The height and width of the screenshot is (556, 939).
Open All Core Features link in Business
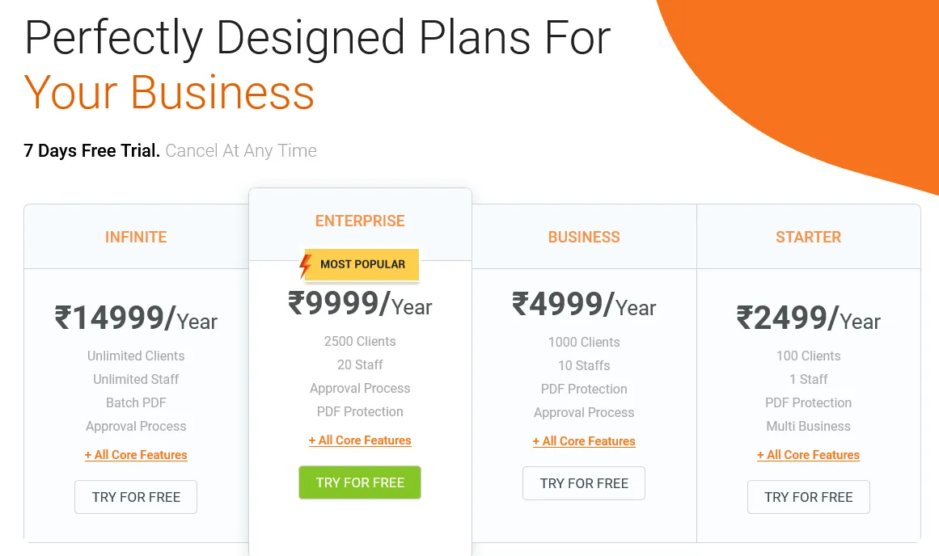click(x=584, y=441)
